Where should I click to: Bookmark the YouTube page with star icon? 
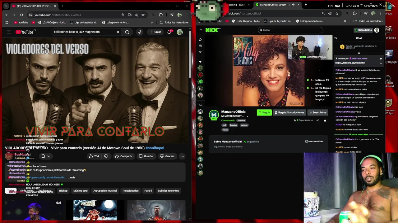coord(143,15)
